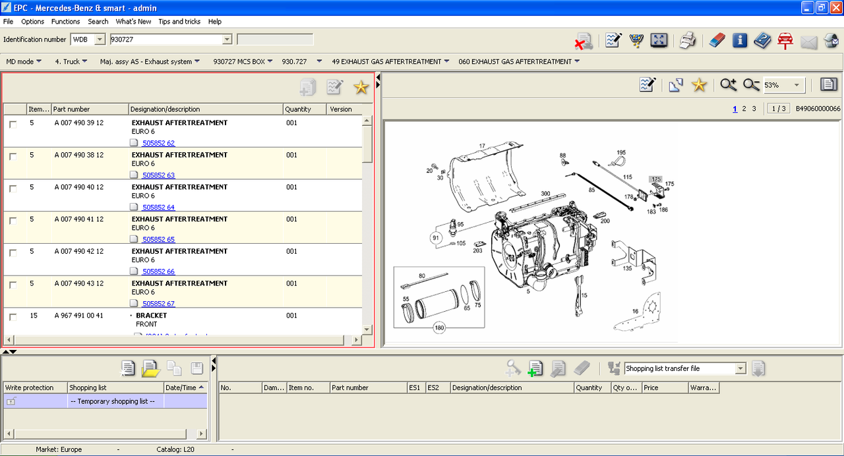This screenshot has width=844, height=456.
Task: Click the printer icon
Action: (x=687, y=41)
